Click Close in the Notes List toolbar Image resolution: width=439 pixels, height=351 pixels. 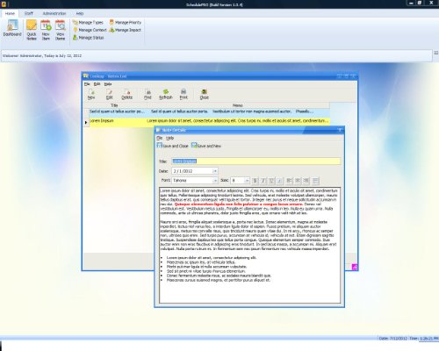[205, 95]
